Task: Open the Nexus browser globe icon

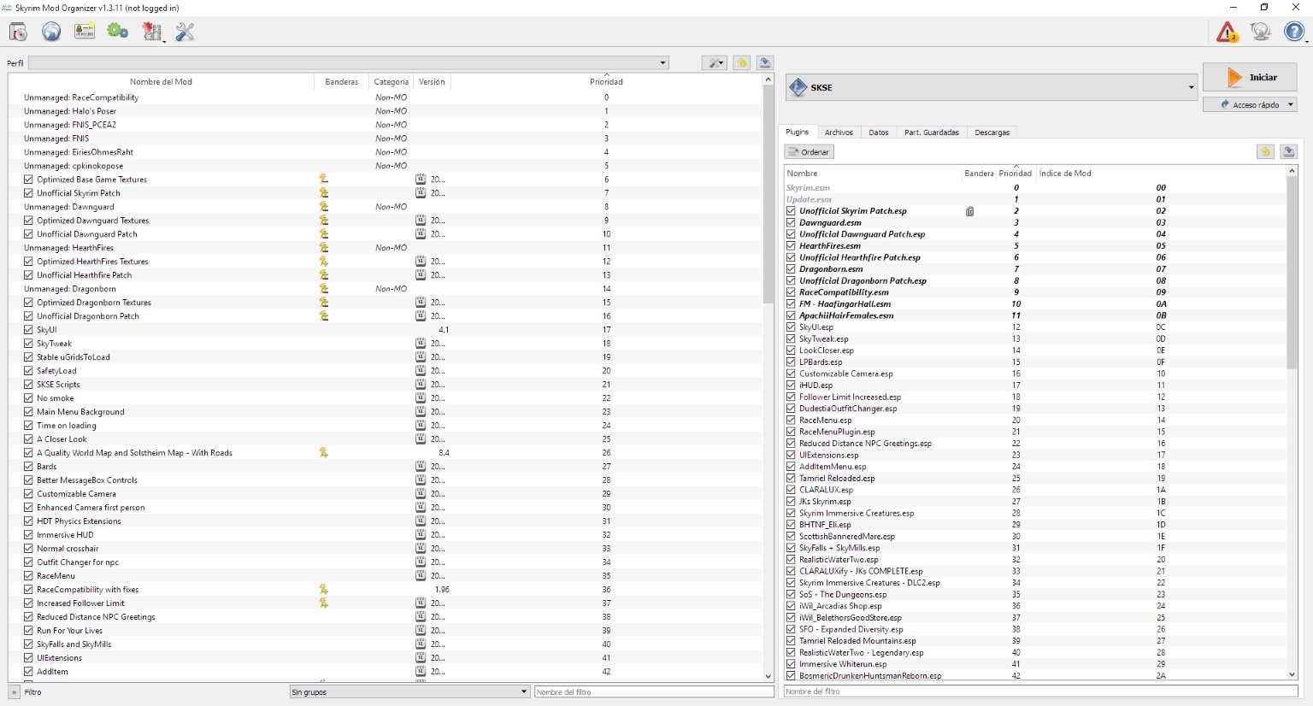Action: [x=51, y=31]
